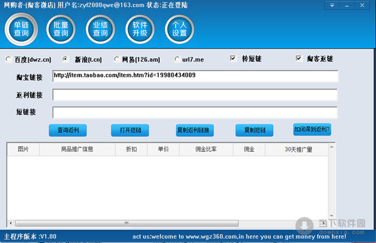Open the 个人设置 round button
376x243 pixels.
tap(179, 29)
